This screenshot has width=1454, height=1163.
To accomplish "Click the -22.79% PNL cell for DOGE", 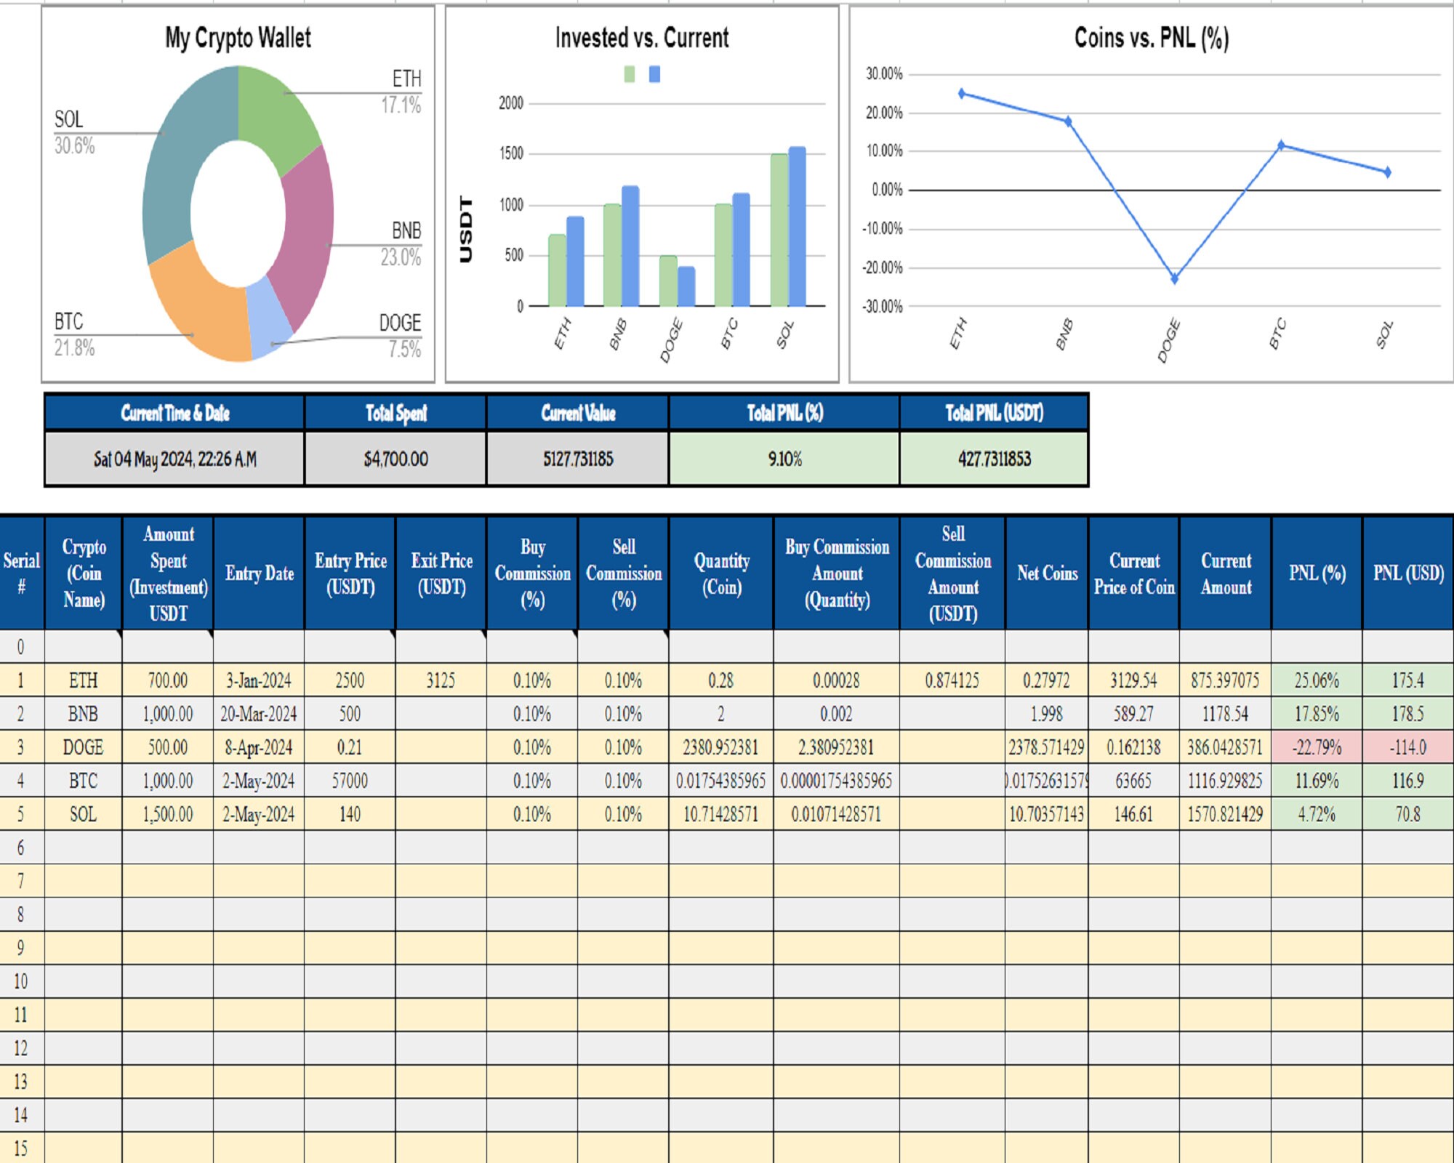I will (1317, 747).
